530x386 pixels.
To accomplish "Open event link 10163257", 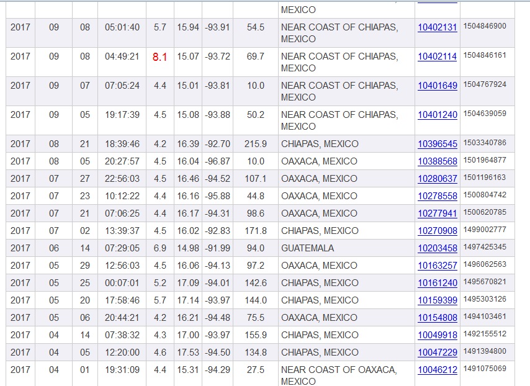I will tap(438, 266).
